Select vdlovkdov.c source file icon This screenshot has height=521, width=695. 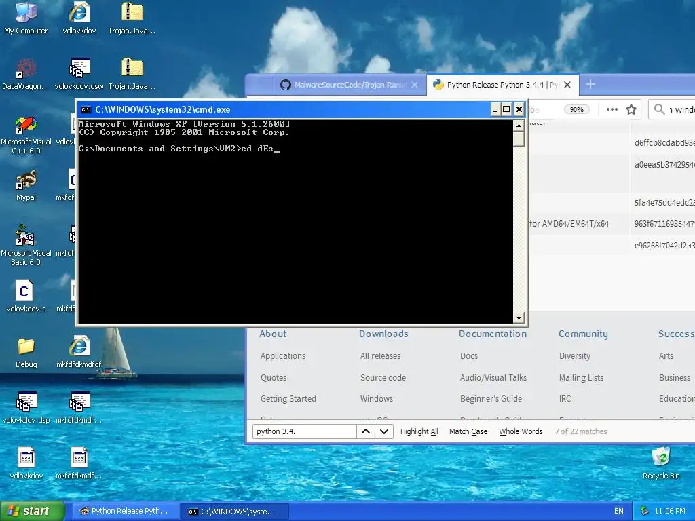coord(26,297)
